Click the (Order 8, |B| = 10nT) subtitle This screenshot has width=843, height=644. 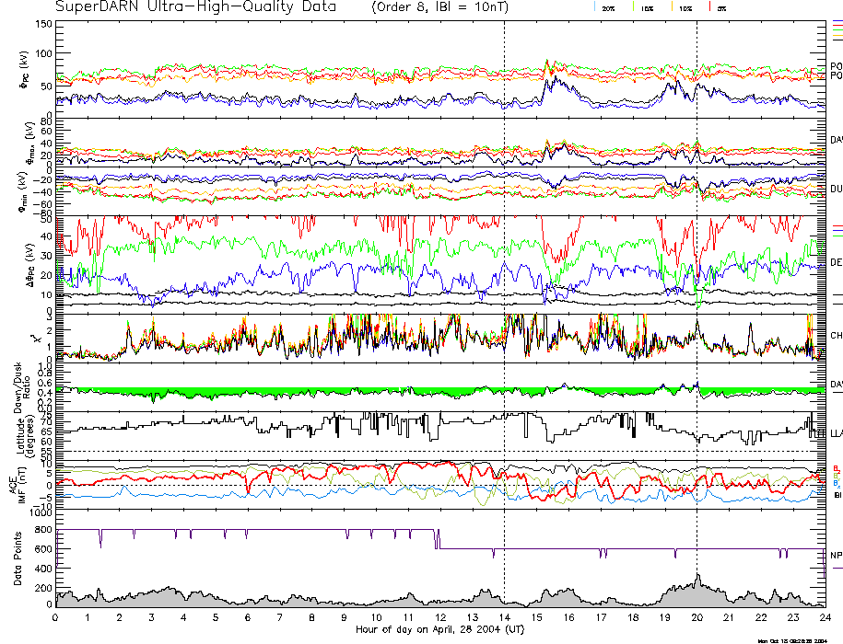[450, 7]
